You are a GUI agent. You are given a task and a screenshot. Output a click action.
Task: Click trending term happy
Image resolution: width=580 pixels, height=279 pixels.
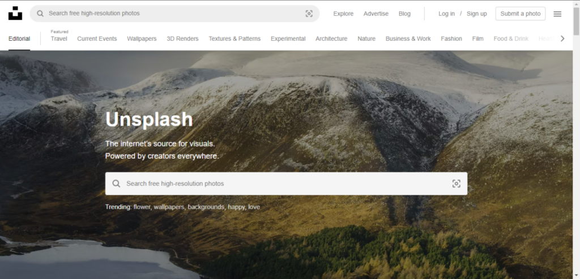click(236, 207)
